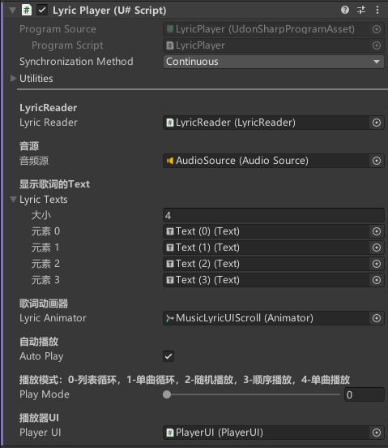Collapse the Lyric Player component foldout arrow
Screen dimensions: 388x448
[12, 11]
